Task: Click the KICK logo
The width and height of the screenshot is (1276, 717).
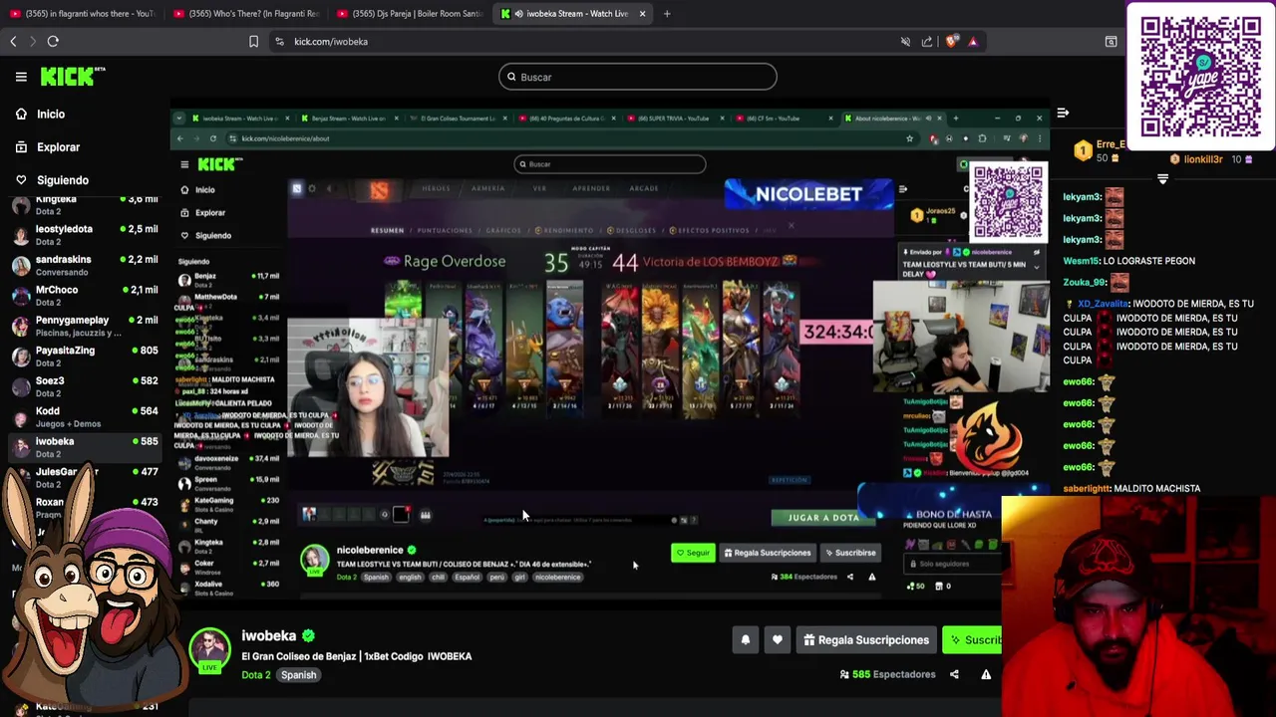Action: click(x=72, y=77)
